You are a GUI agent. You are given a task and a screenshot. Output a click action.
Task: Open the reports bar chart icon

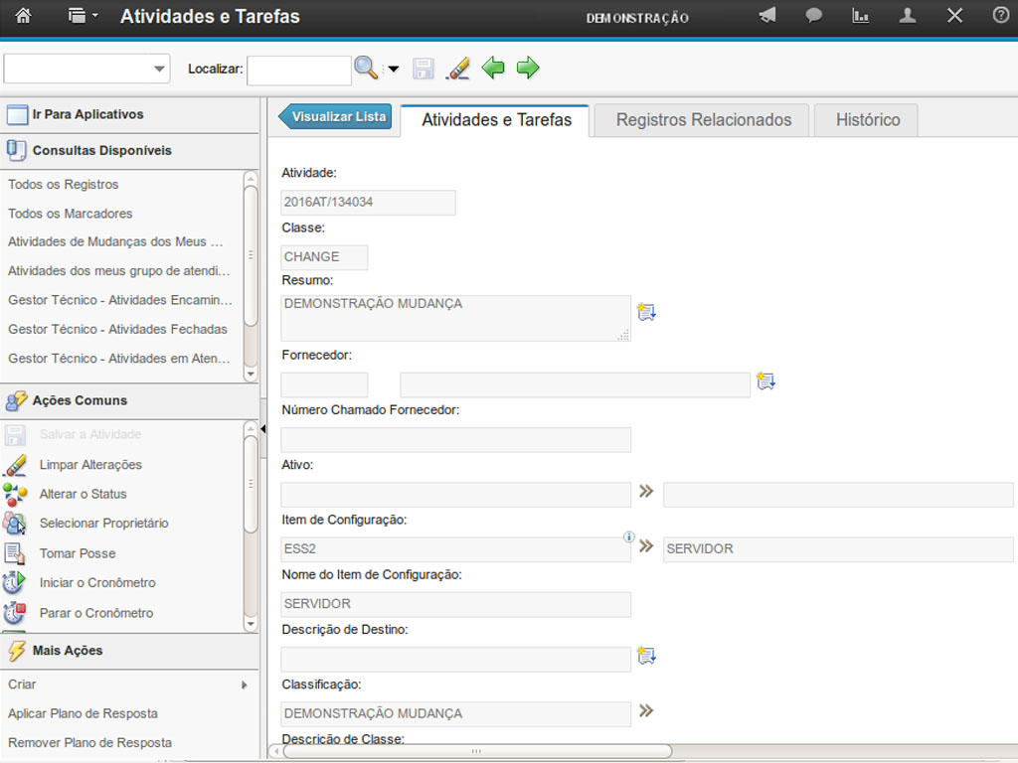click(x=861, y=16)
